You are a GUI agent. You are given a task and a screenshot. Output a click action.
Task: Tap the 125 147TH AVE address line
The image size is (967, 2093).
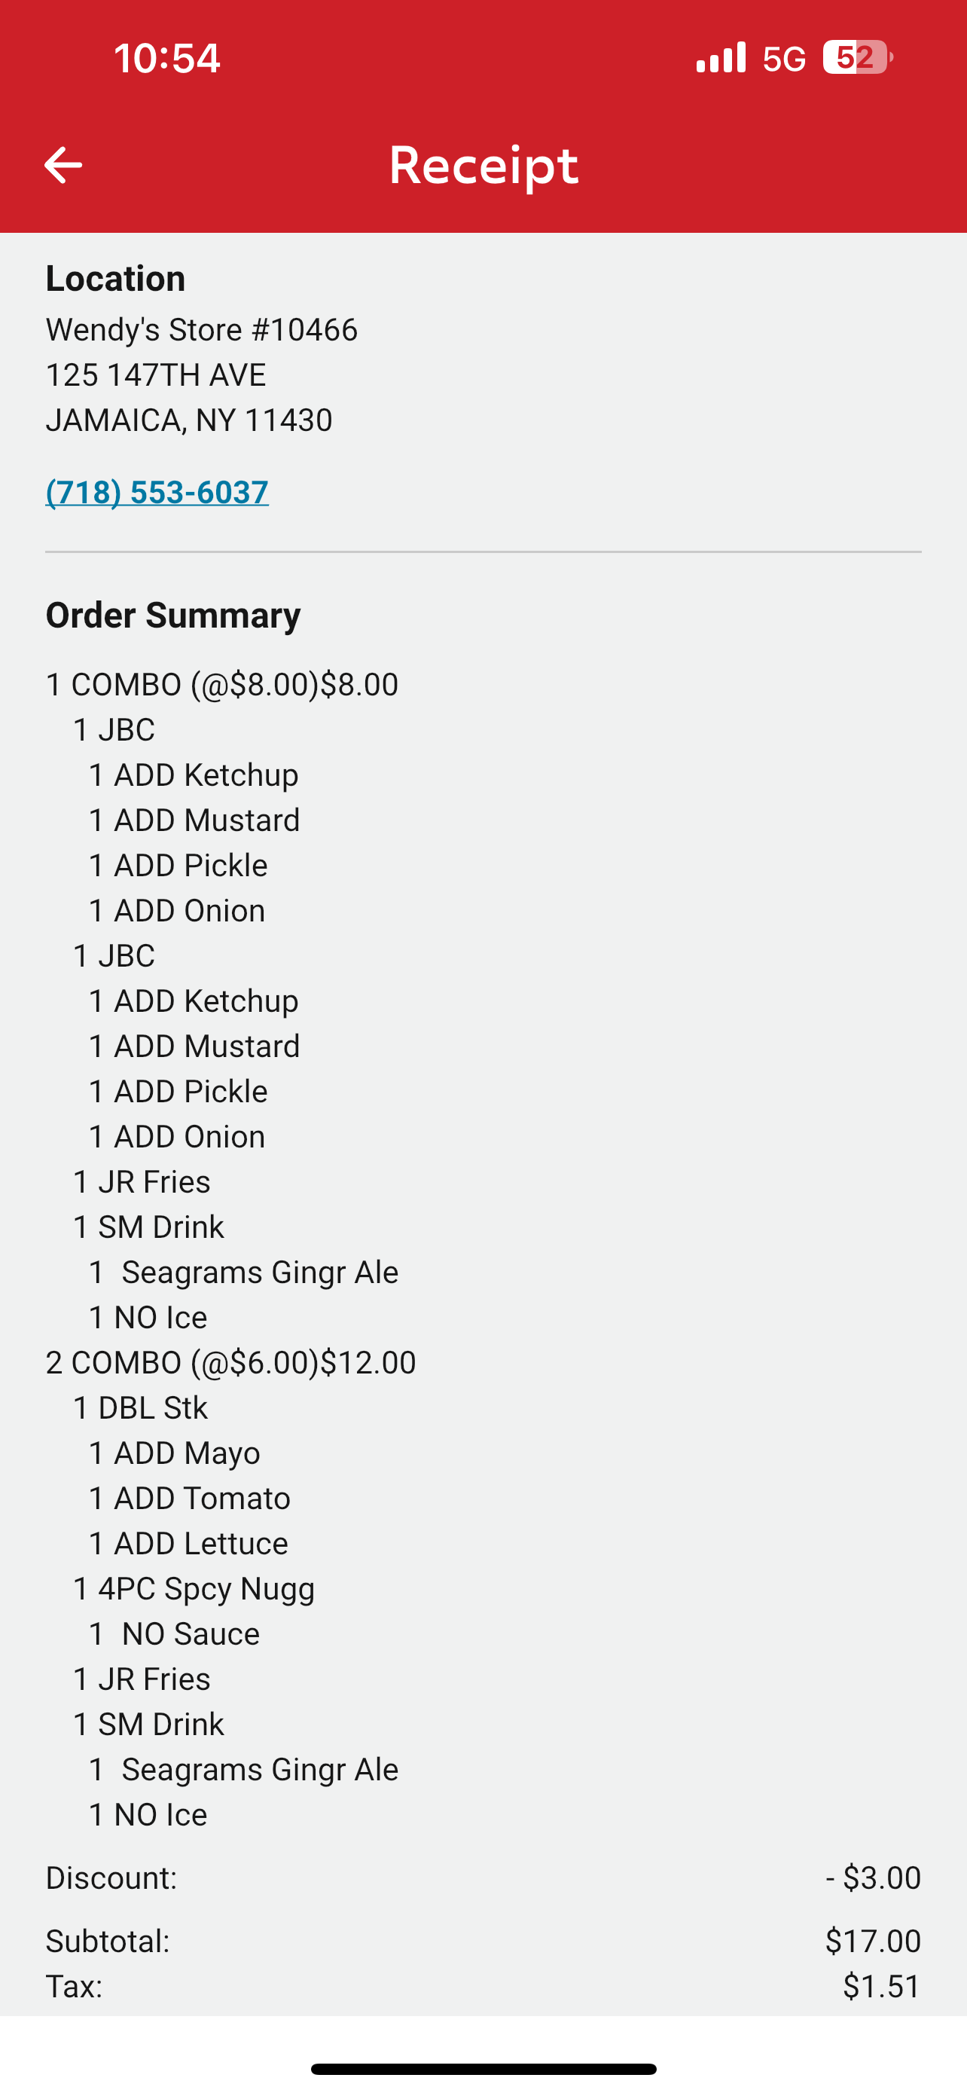(x=156, y=375)
